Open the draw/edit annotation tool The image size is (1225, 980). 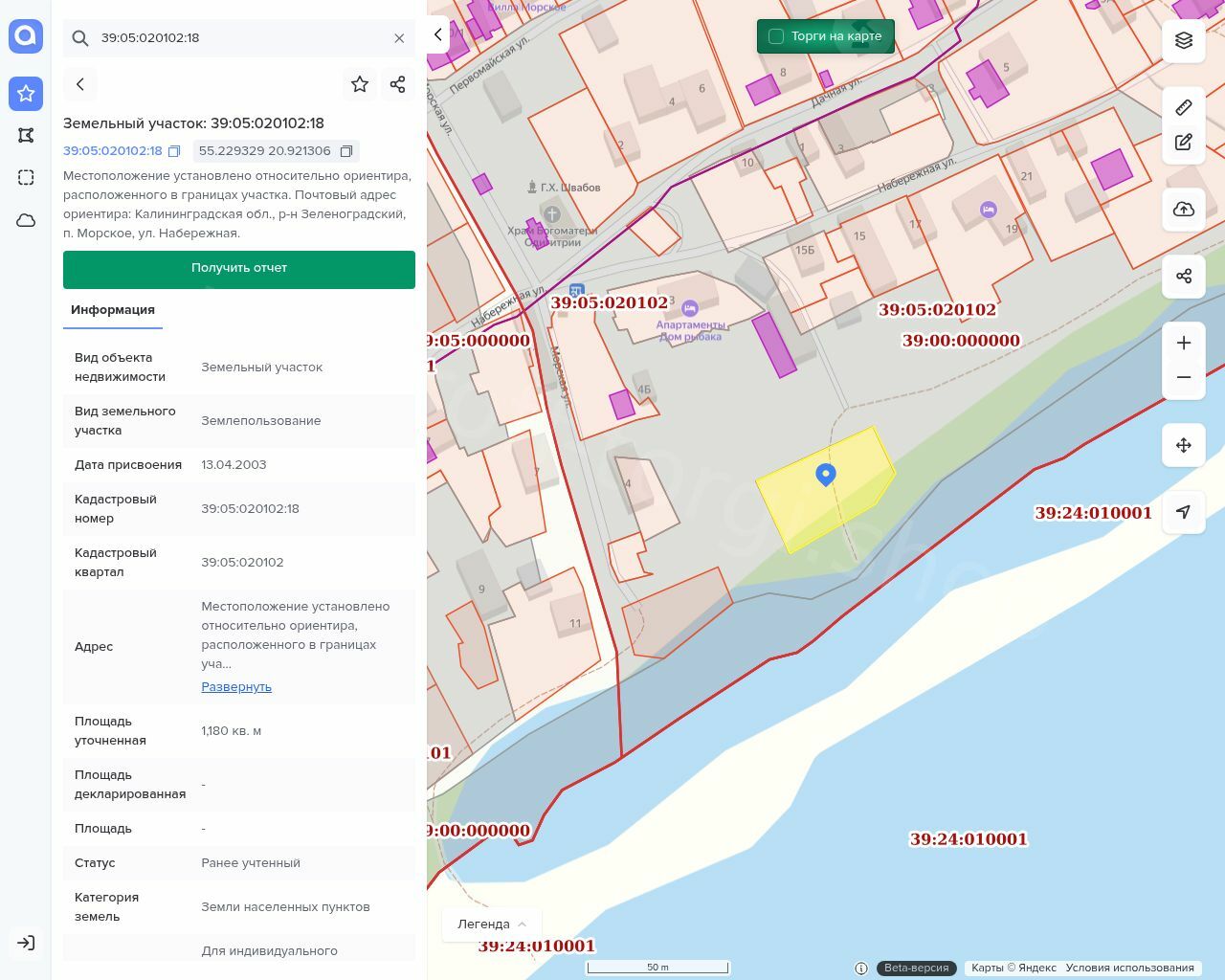coord(1184,142)
